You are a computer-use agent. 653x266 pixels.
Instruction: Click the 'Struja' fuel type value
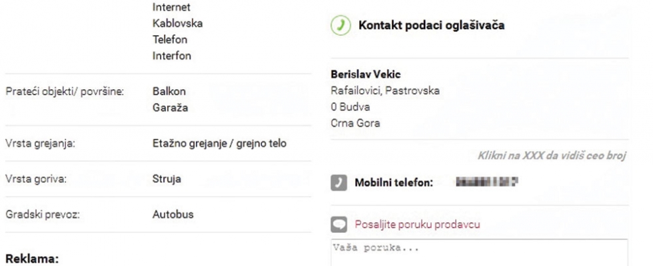tap(167, 179)
